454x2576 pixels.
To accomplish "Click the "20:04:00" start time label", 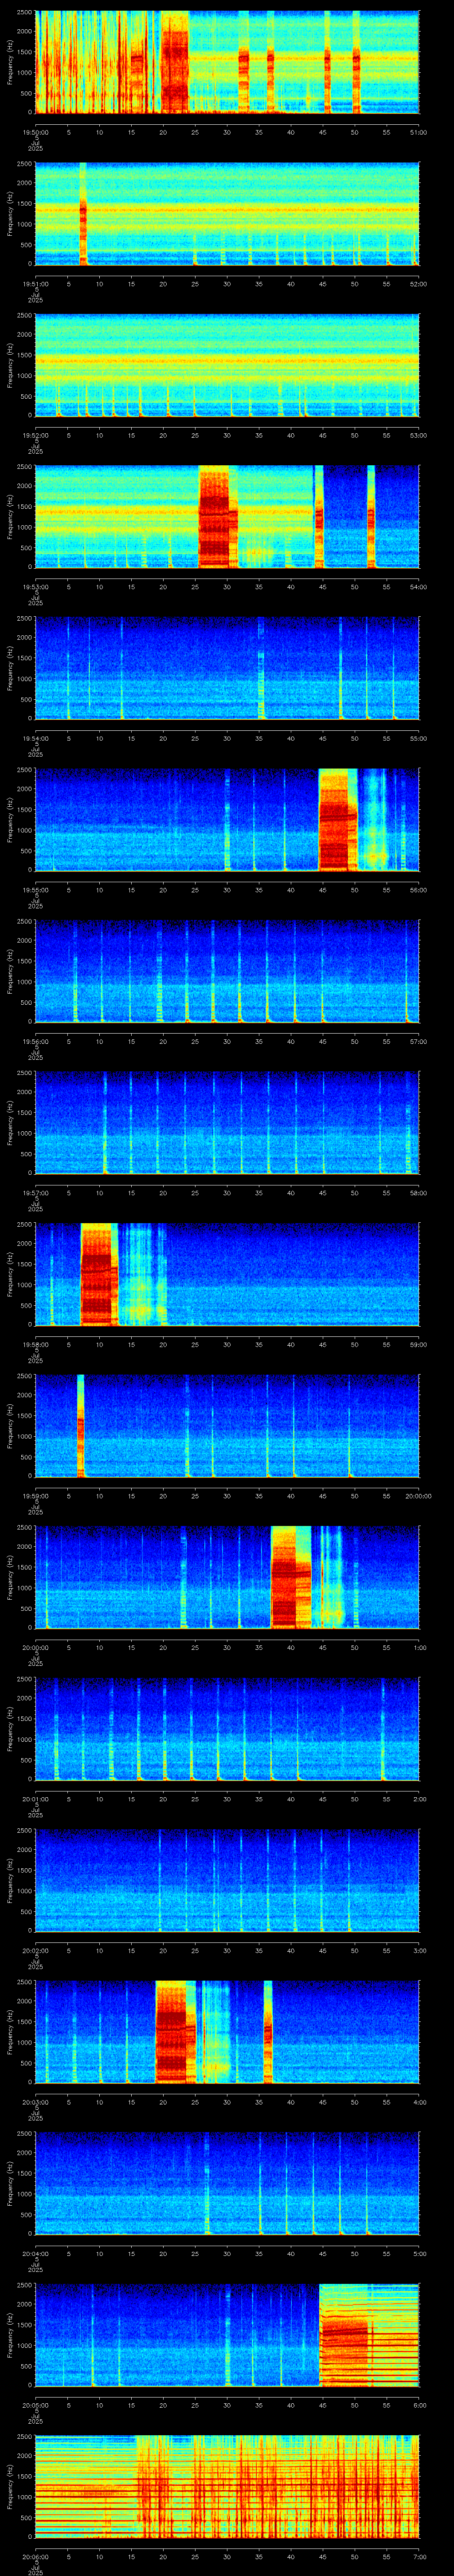I will point(36,2253).
